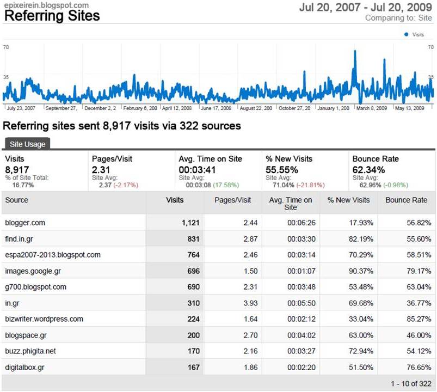Sort by Avg. Time on Site column
Image resolution: width=437 pixels, height=392 pixels.
(291, 203)
